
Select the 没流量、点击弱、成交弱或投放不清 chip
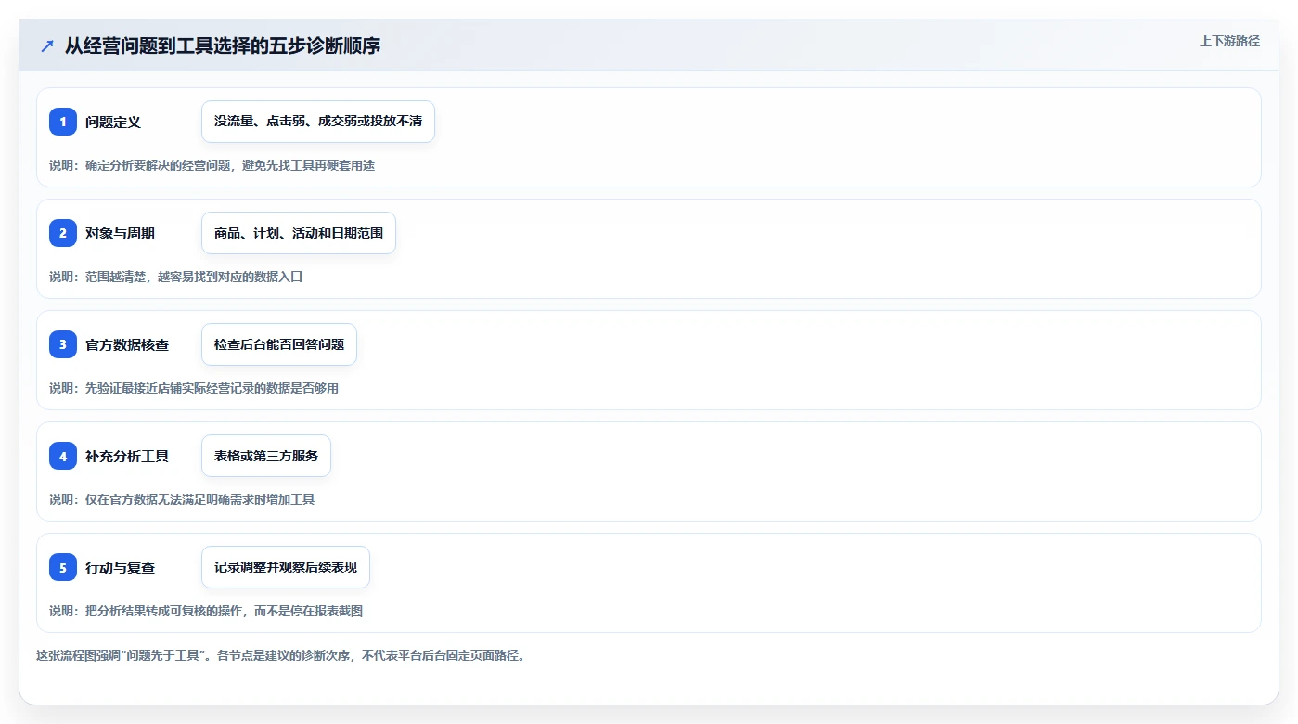point(318,122)
